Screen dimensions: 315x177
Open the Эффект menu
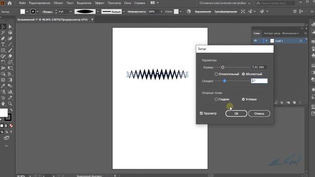[99, 3]
